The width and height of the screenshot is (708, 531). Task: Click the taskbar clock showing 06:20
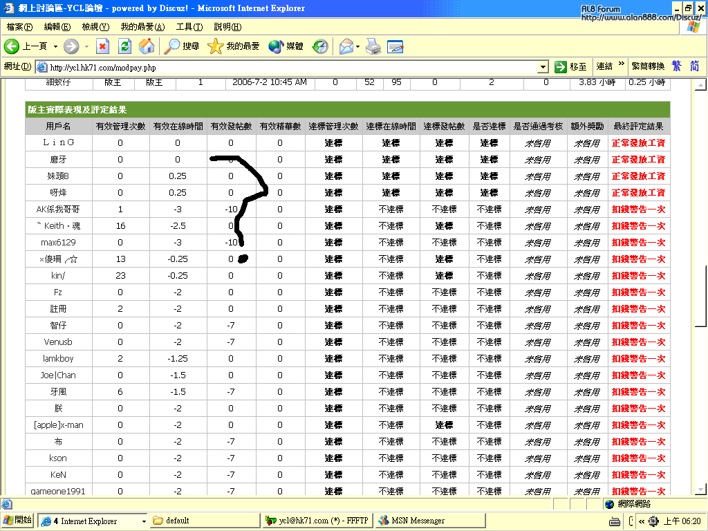coord(682,521)
